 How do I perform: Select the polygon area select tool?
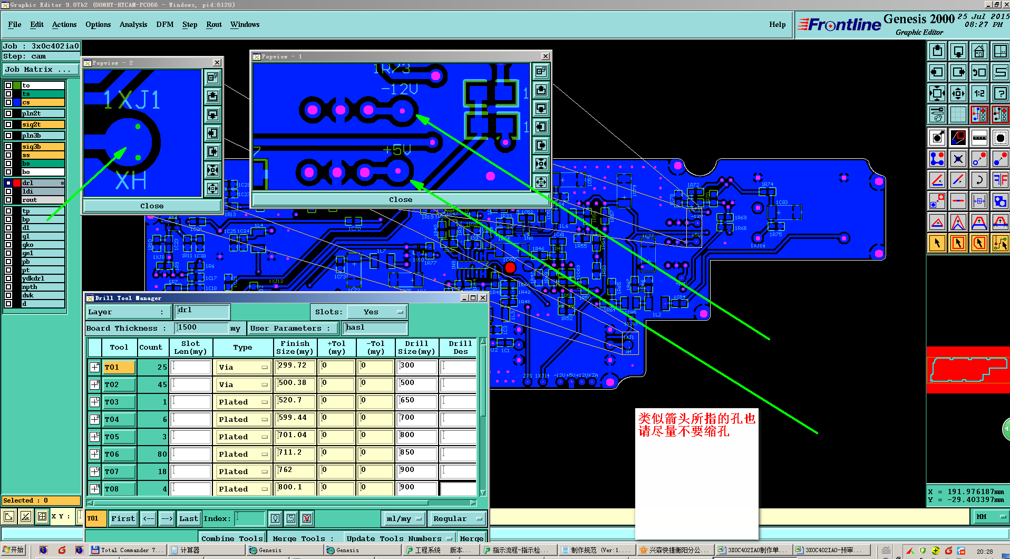[979, 243]
